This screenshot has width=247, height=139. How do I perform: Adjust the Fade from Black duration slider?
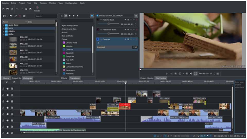pos(109,34)
